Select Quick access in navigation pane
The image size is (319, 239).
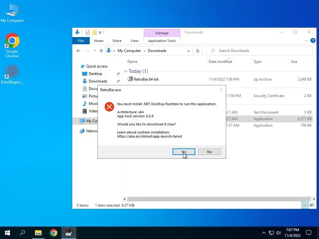97,66
